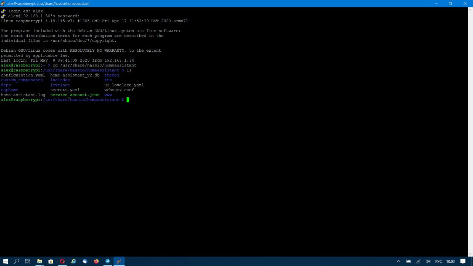Click the 'Linux raspberrypi 4.19.115-v7+' line

[94, 21]
